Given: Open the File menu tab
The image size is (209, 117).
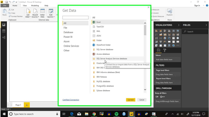Looking at the screenshot, I should (5, 6).
